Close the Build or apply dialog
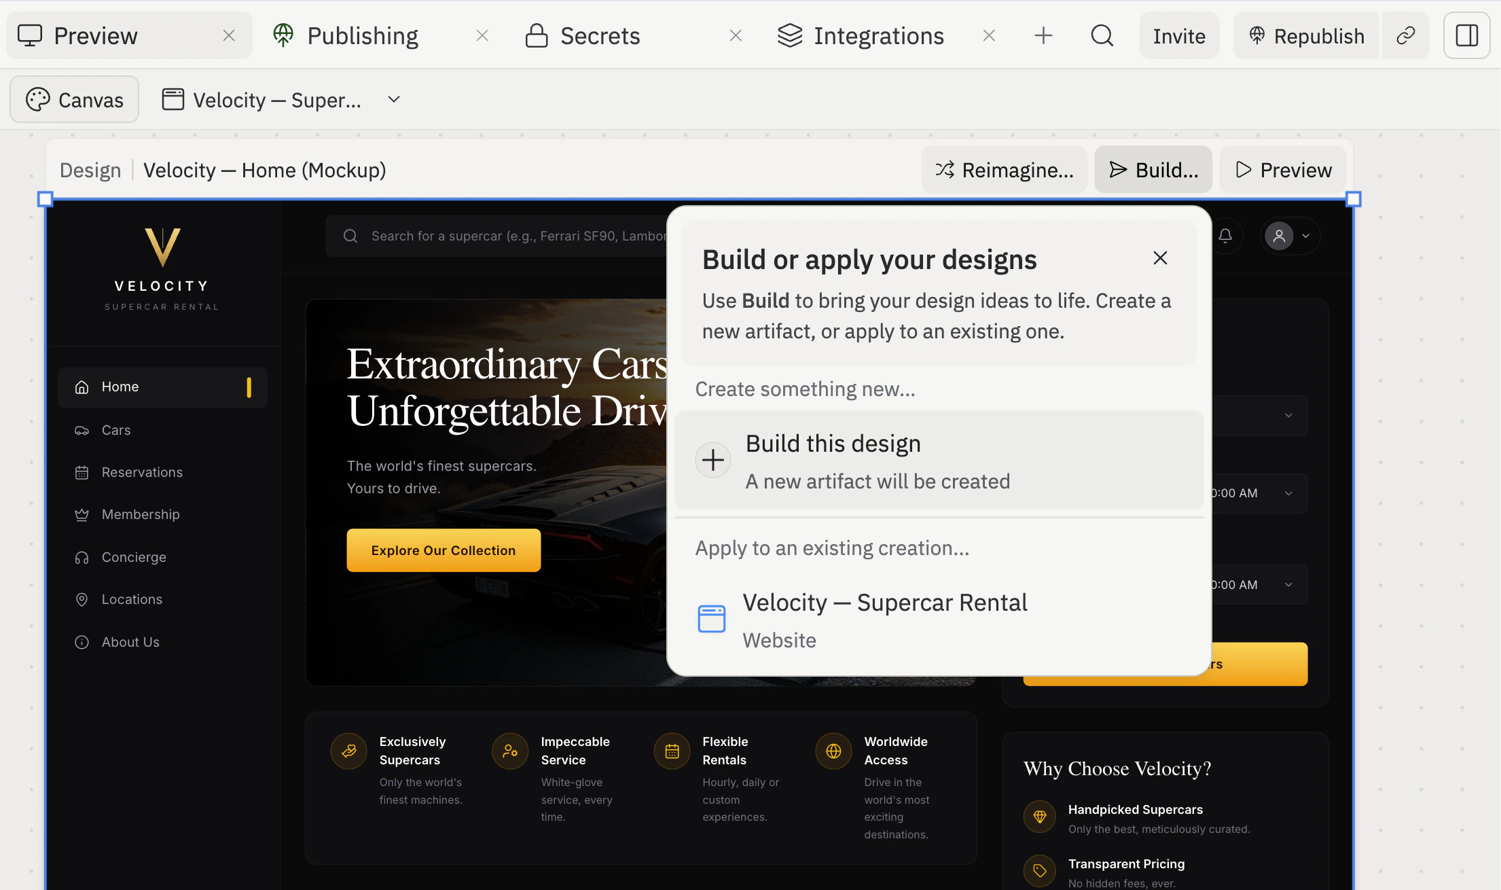Image resolution: width=1501 pixels, height=890 pixels. 1160,258
